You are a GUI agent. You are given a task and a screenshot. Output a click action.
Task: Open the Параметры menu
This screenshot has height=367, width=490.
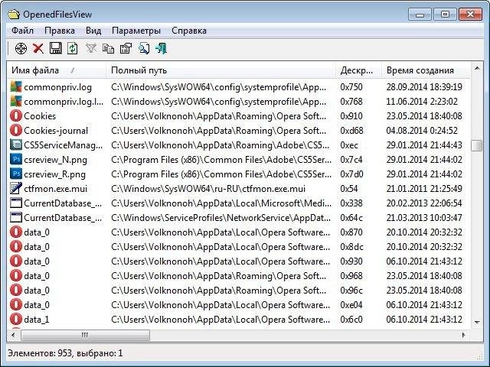click(136, 31)
